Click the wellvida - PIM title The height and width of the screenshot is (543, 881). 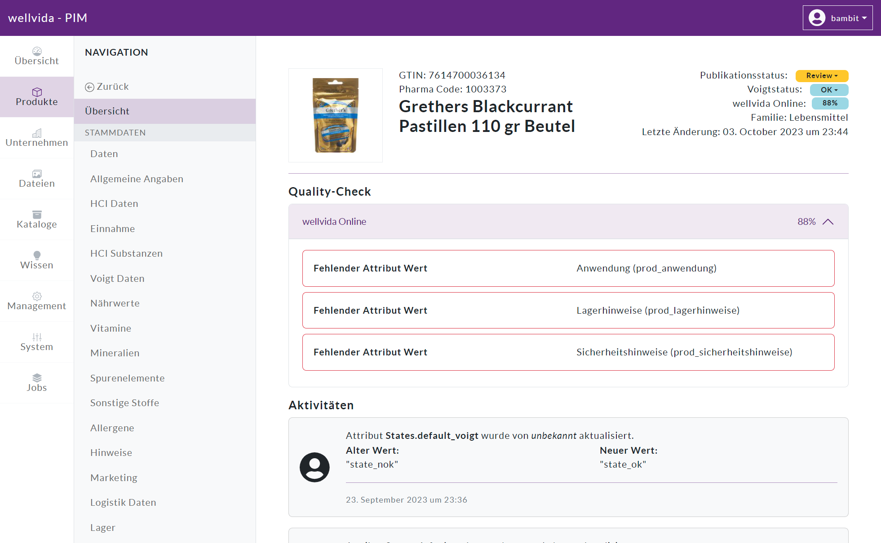point(48,18)
